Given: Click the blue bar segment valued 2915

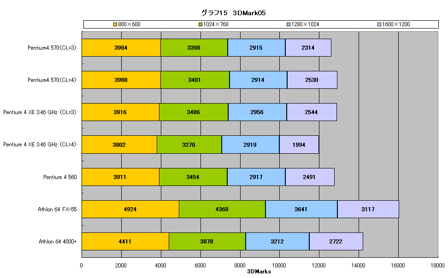Looking at the screenshot, I should pos(257,48).
